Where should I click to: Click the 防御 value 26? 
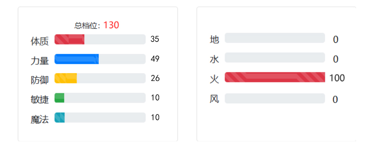(x=155, y=78)
